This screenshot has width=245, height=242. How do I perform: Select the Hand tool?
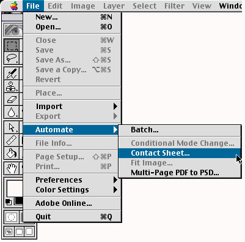pos(12,168)
